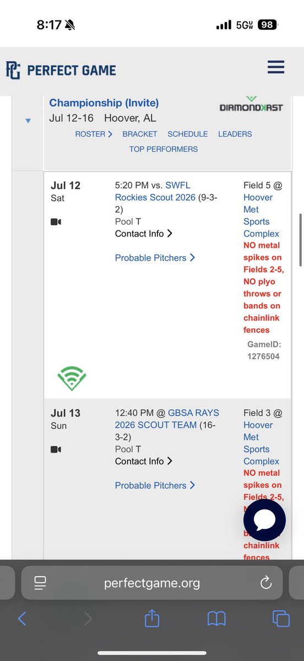Click the Jul 13 video camera icon
The width and height of the screenshot is (304, 661).
coord(56,449)
